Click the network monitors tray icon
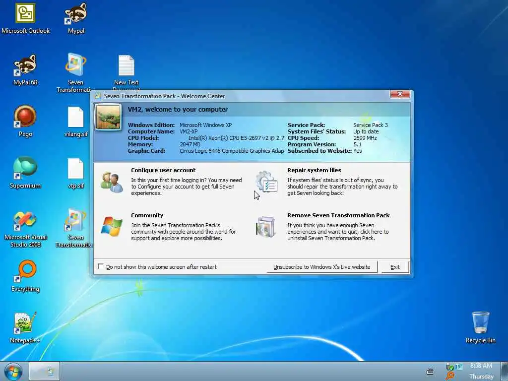The height and width of the screenshot is (381, 508). (459, 367)
